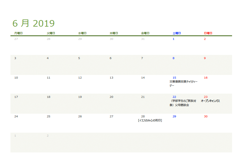Click the black Friday date 28
Viewport: 238px width, 168px height.
tap(143, 116)
